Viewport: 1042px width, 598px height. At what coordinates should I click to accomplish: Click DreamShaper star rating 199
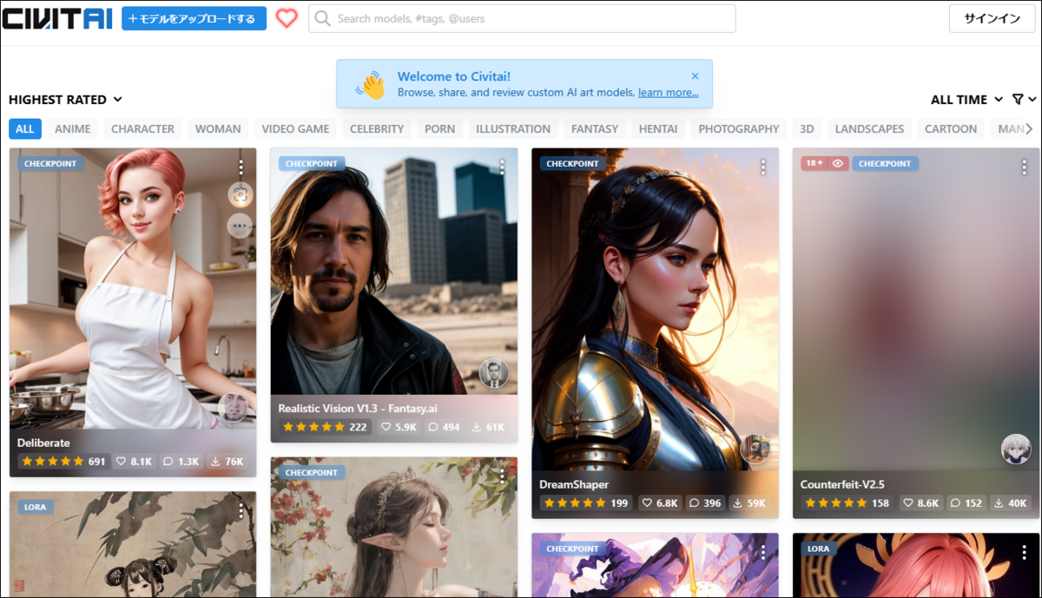[x=586, y=503]
